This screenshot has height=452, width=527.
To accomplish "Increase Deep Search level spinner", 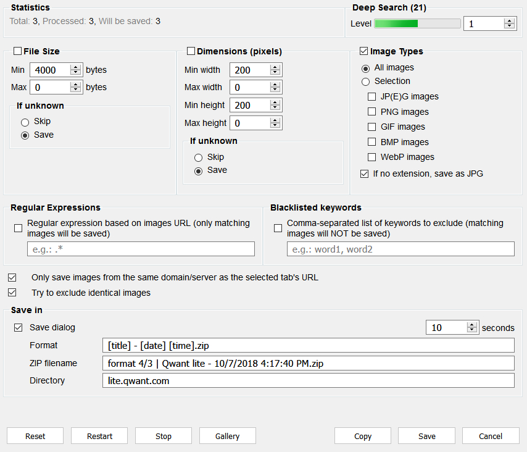I will tap(510, 21).
